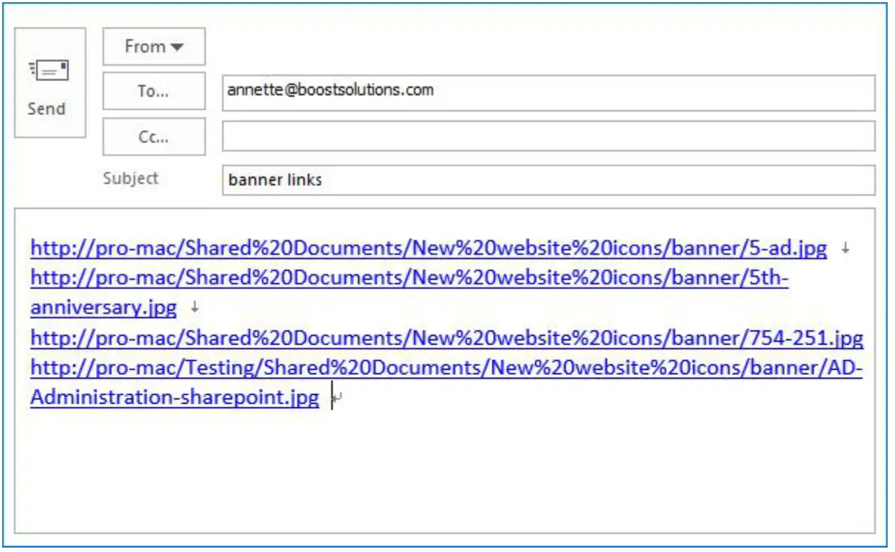895x552 pixels.
Task: Open the 5th-anniversary.jpg banner link
Action: pyautogui.click(x=410, y=278)
